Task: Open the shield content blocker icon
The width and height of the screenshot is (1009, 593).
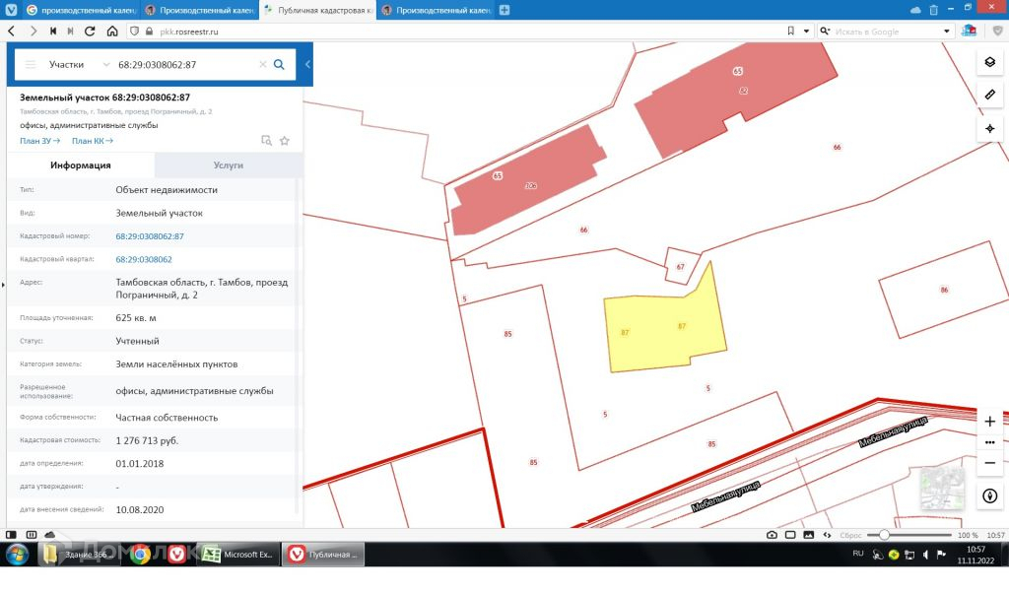Action: 134,31
